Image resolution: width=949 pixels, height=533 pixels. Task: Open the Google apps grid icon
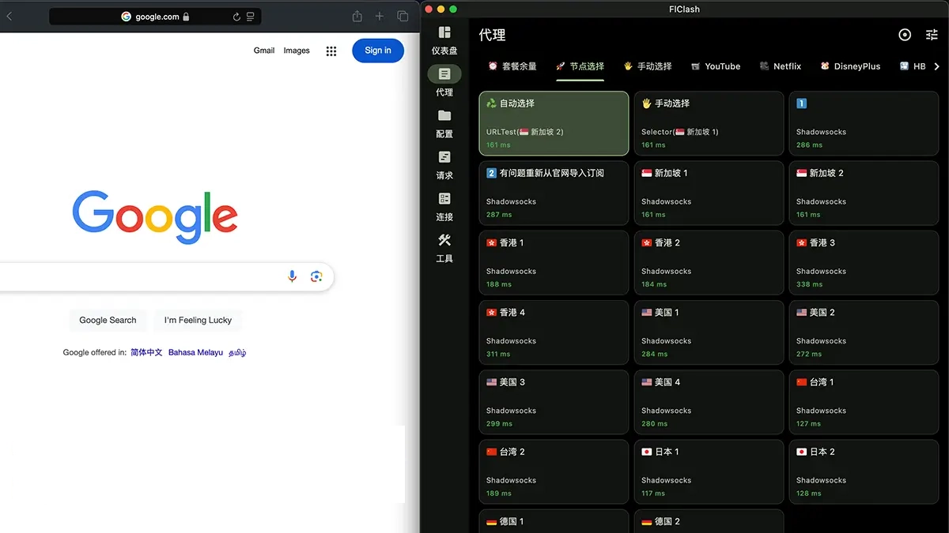coord(331,51)
